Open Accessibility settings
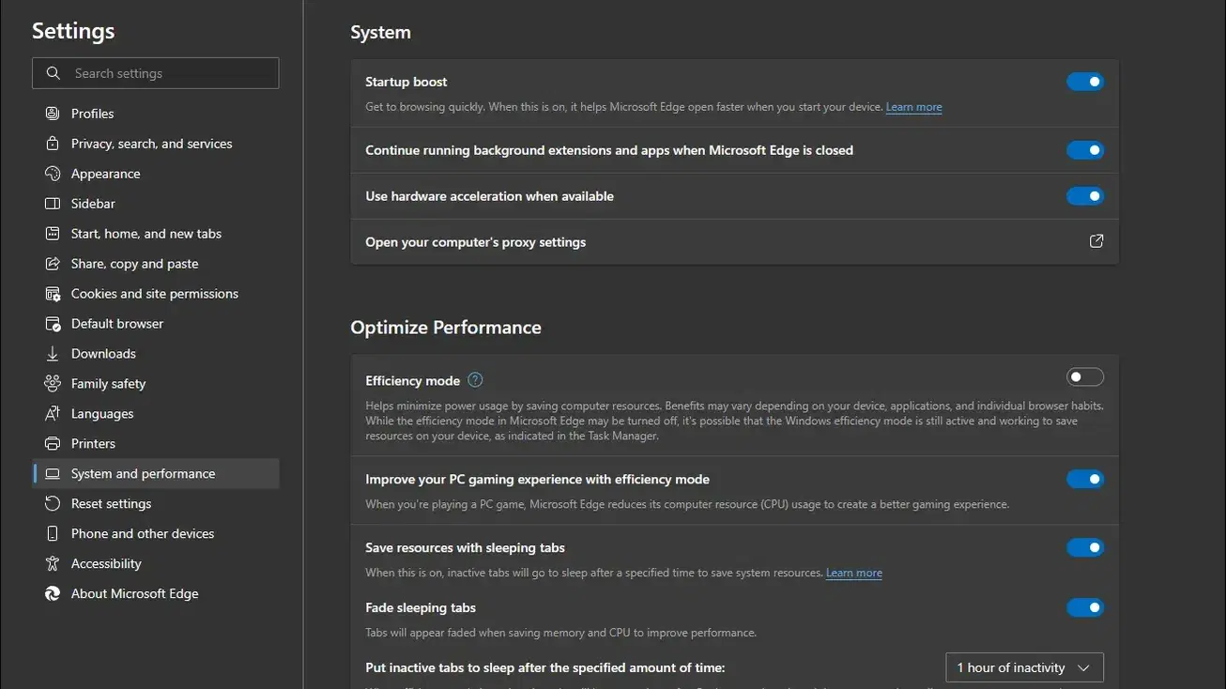The width and height of the screenshot is (1226, 689). [156, 564]
